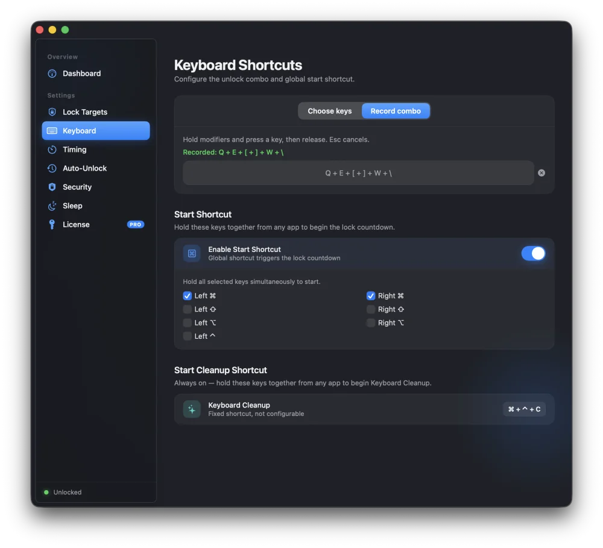Click the yellow minimize window button
Image resolution: width=603 pixels, height=548 pixels.
coord(52,30)
